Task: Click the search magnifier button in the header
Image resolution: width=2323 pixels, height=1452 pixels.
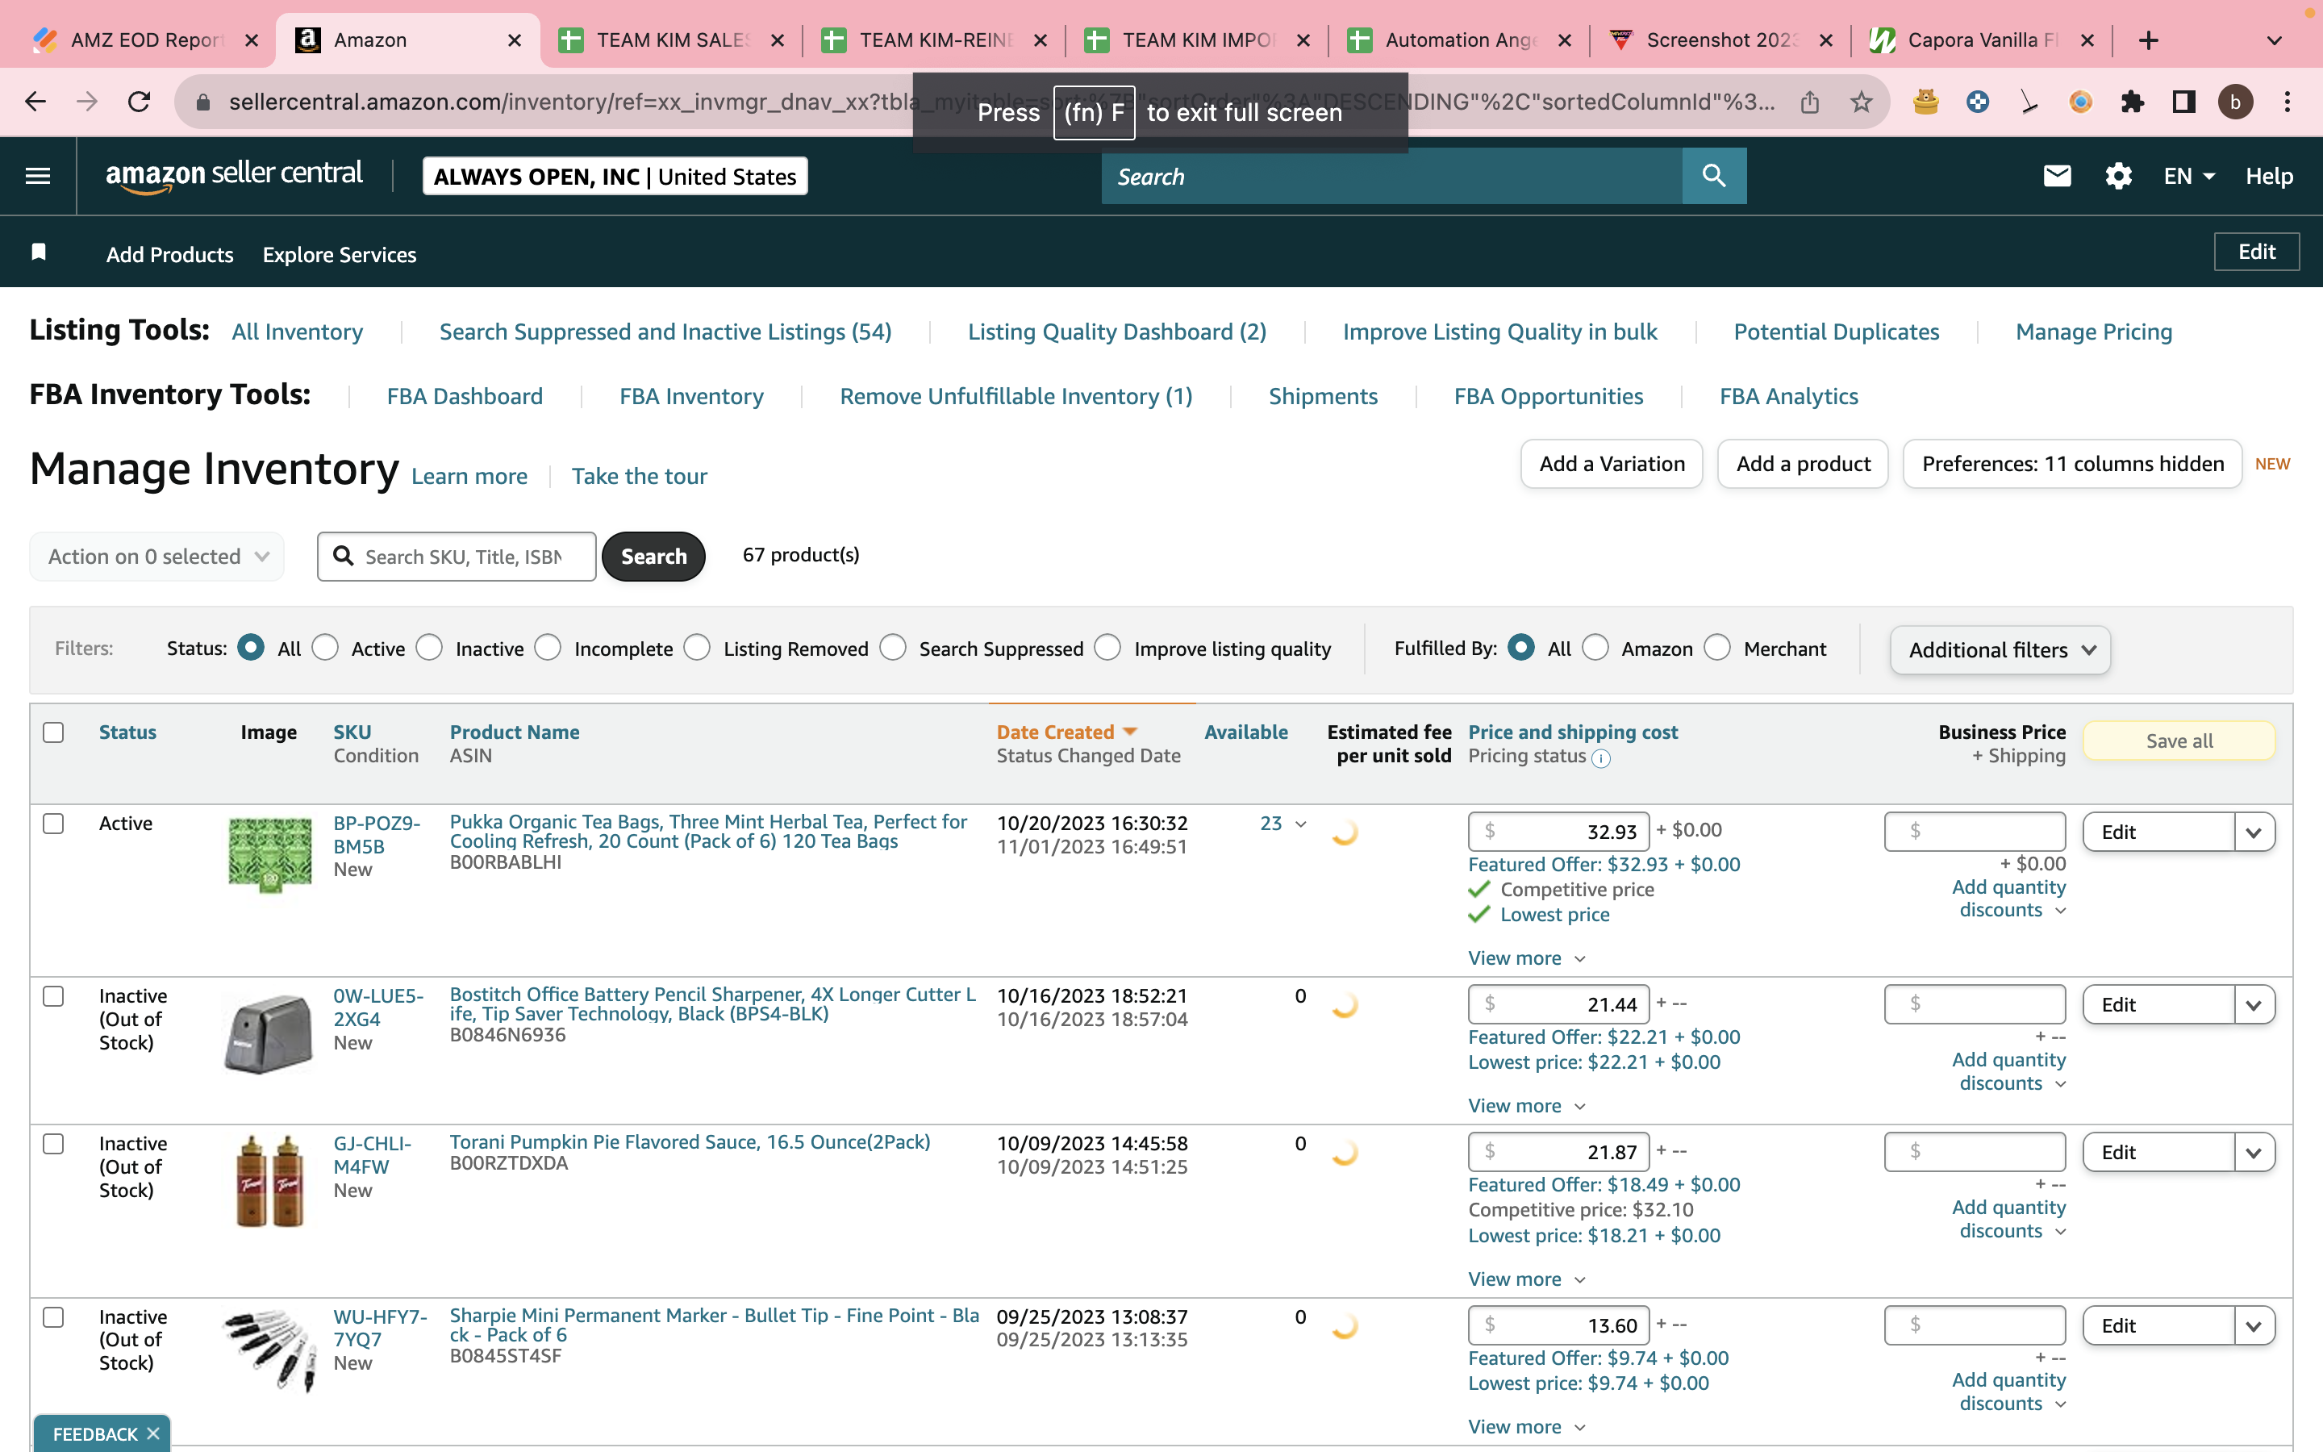Action: point(1713,176)
